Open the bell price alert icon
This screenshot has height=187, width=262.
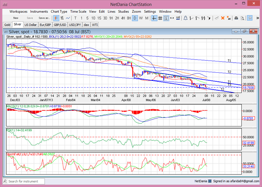(186, 18)
